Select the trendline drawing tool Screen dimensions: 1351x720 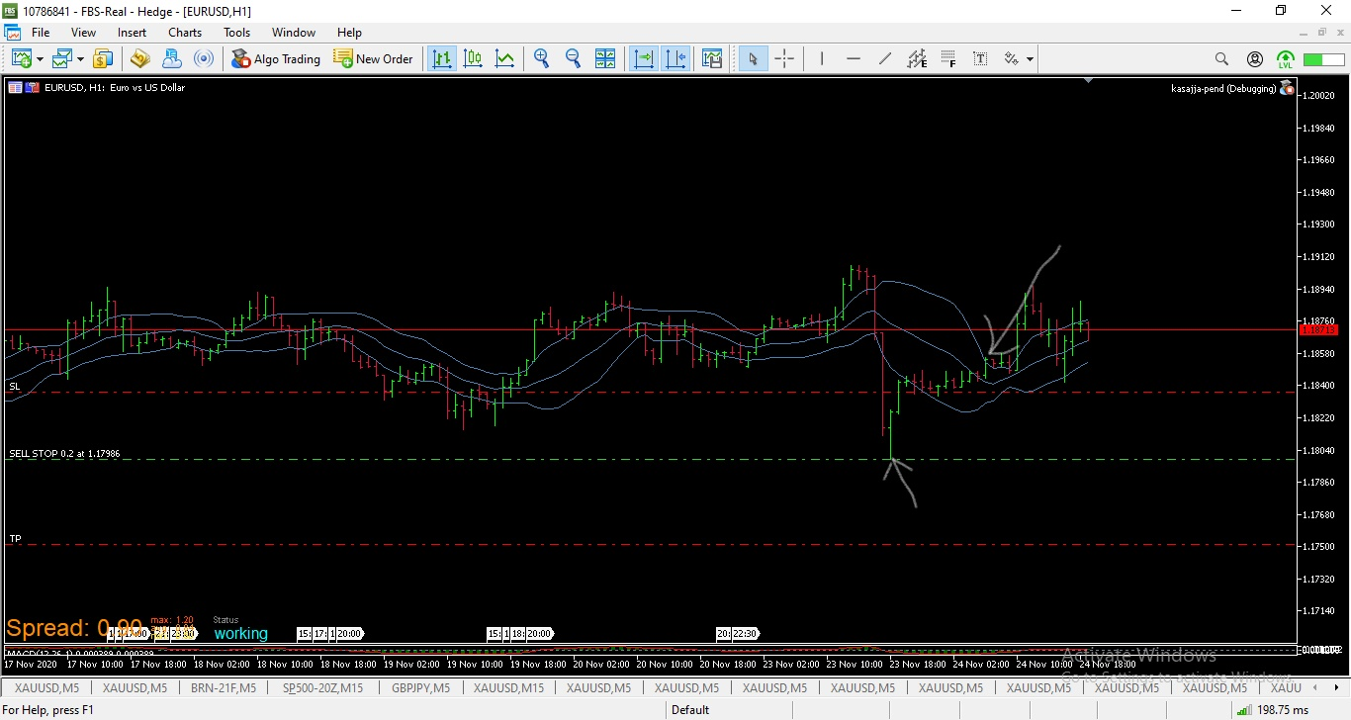pyautogui.click(x=885, y=59)
